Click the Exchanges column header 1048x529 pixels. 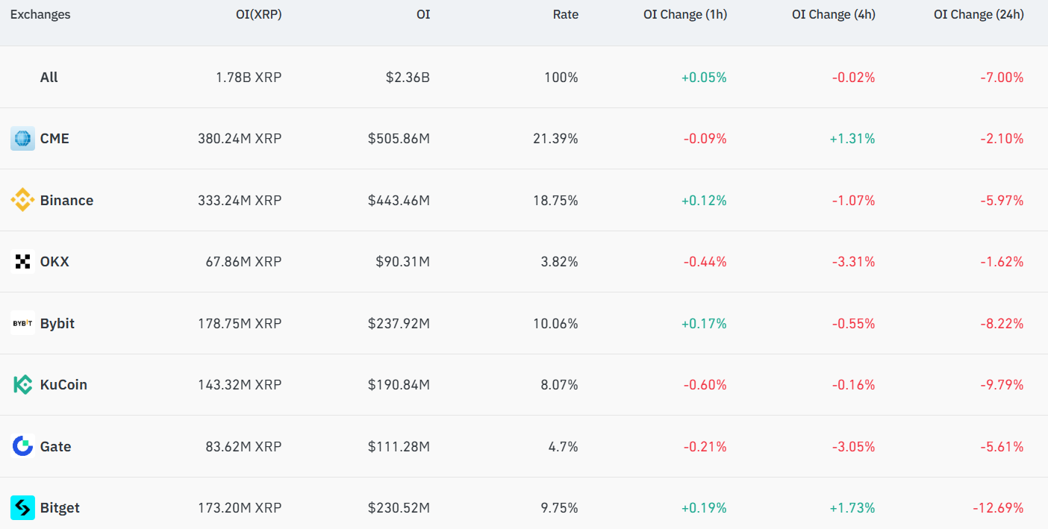tap(40, 13)
